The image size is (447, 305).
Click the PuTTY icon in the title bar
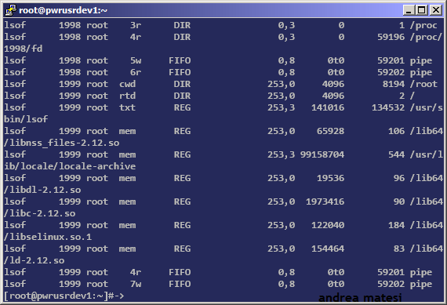tap(11, 10)
